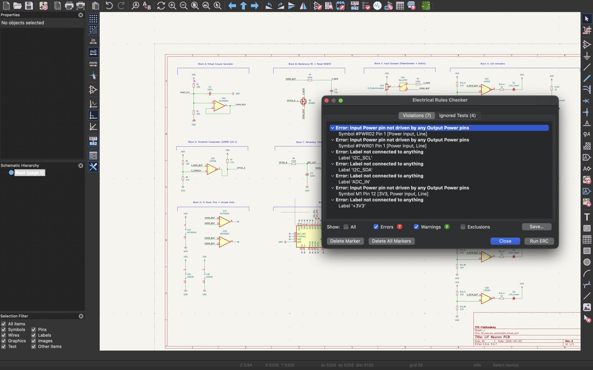This screenshot has width=593, height=370.
Task: Click the Undo arrow icon
Action: click(109, 6)
